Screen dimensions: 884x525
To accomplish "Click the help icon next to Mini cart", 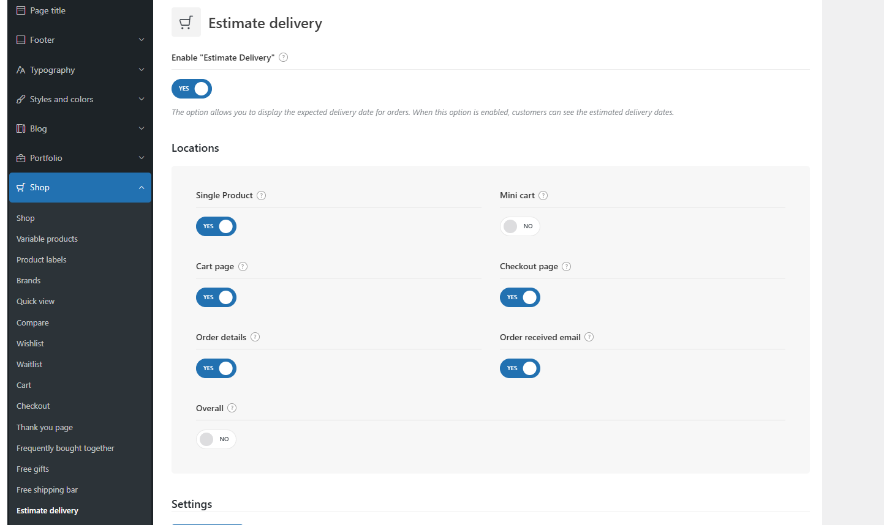I will click(543, 195).
